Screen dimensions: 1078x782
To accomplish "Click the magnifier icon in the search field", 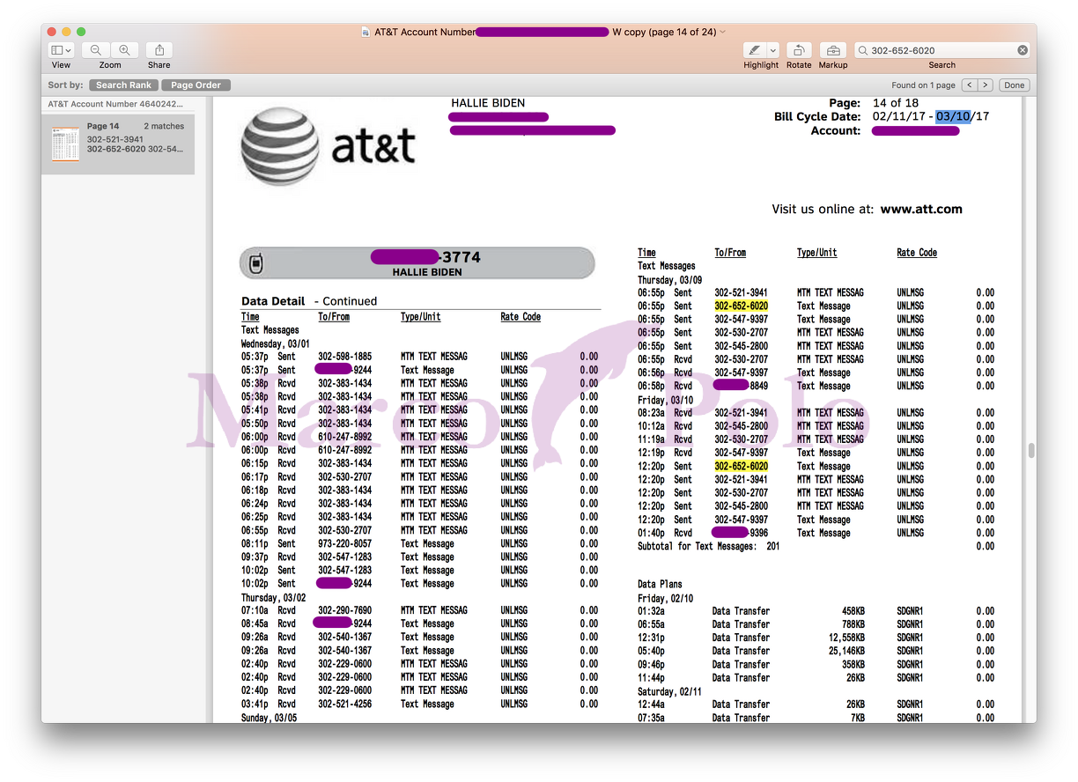I will click(862, 50).
